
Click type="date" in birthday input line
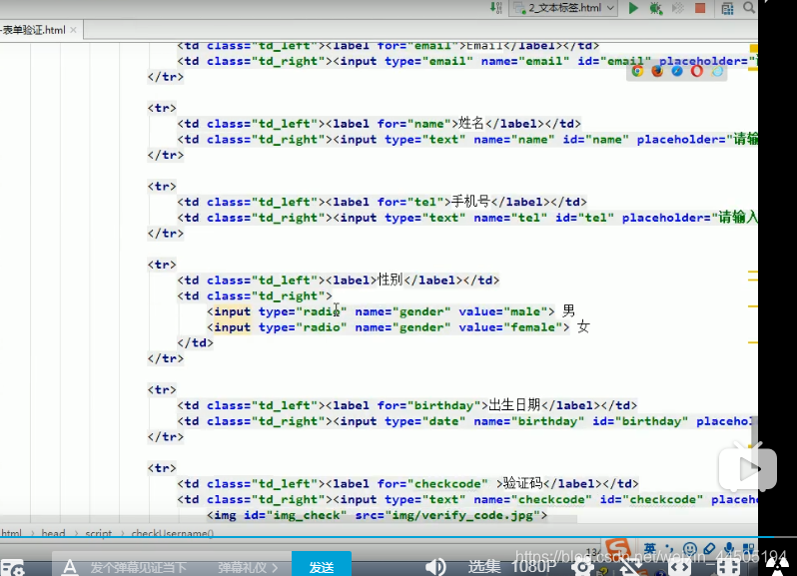point(424,421)
